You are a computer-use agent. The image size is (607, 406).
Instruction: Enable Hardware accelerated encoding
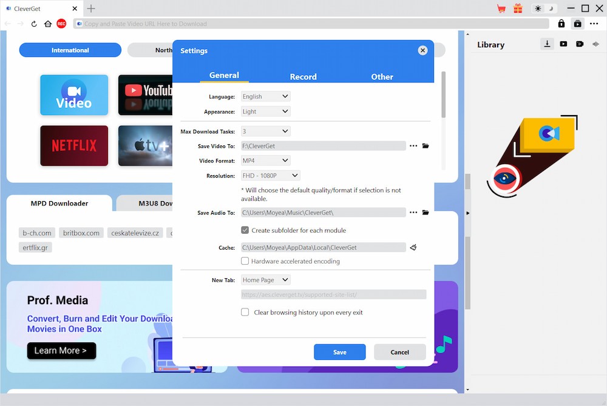245,261
